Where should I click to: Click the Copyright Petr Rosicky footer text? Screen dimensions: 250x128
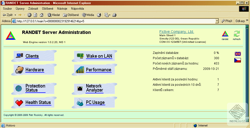34,115
